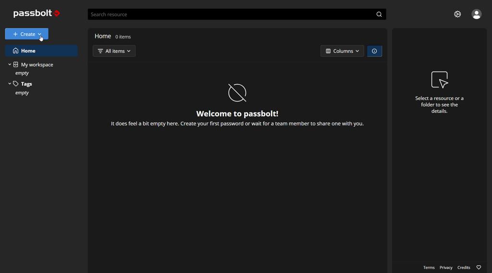Image resolution: width=492 pixels, height=273 pixels.
Task: Click the '0 items' count text
Action: [x=123, y=37]
